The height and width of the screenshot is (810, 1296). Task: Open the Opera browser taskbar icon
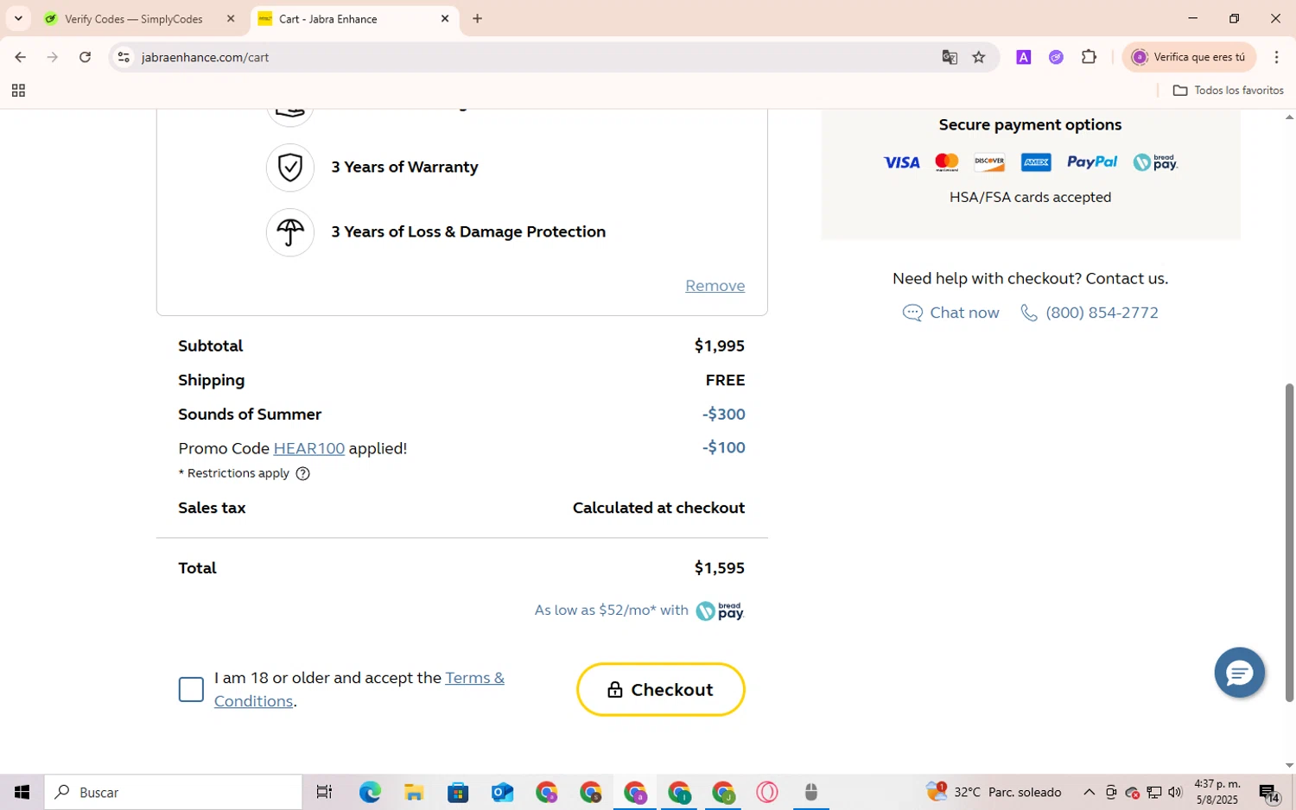766,792
